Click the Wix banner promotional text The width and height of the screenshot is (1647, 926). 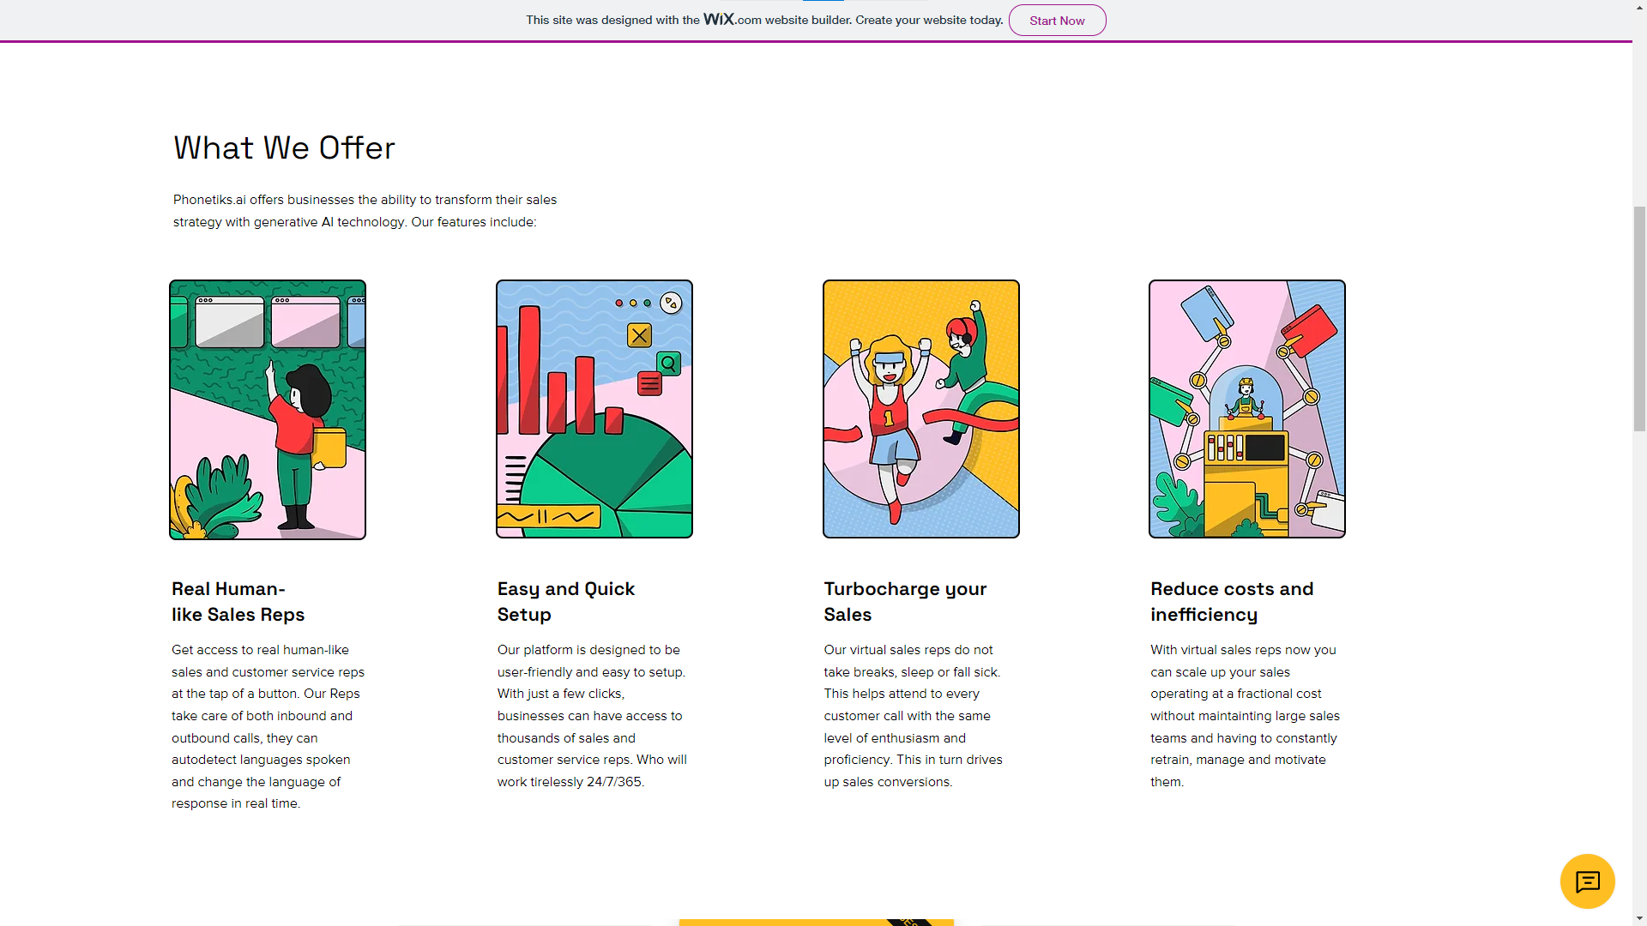(764, 20)
